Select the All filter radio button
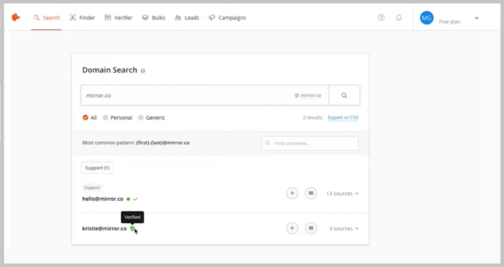 pos(85,118)
